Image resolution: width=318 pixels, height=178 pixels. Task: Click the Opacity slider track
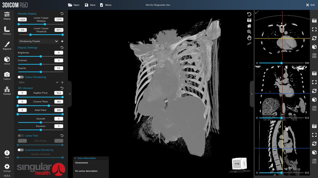click(x=41, y=72)
